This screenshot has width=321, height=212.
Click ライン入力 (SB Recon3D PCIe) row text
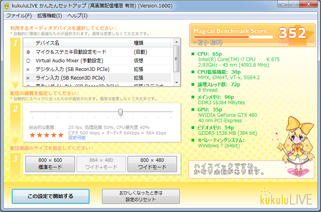pyautogui.click(x=70, y=78)
